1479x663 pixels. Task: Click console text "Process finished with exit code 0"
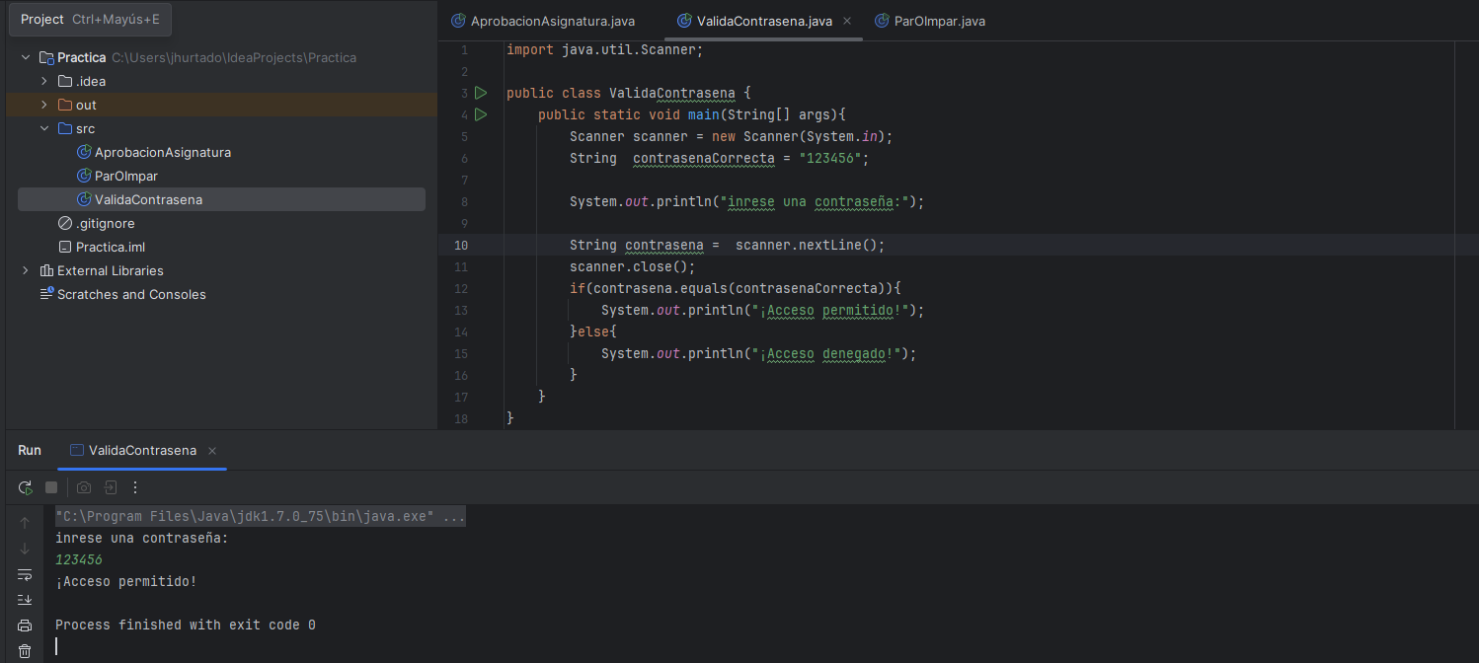[x=186, y=626]
